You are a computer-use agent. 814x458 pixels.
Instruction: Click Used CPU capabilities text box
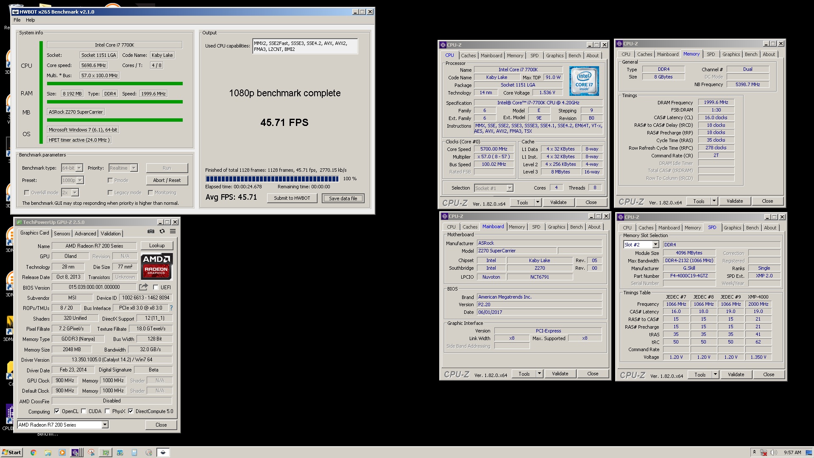[305, 46]
